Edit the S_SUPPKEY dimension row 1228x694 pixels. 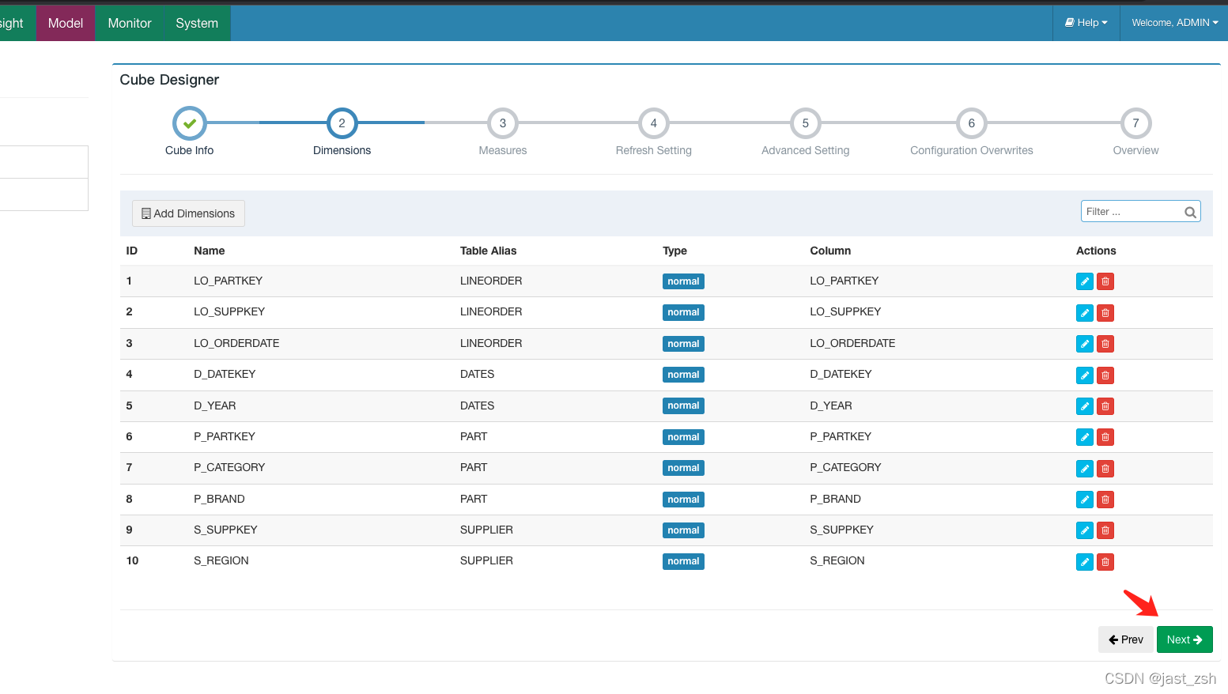pyautogui.click(x=1084, y=530)
